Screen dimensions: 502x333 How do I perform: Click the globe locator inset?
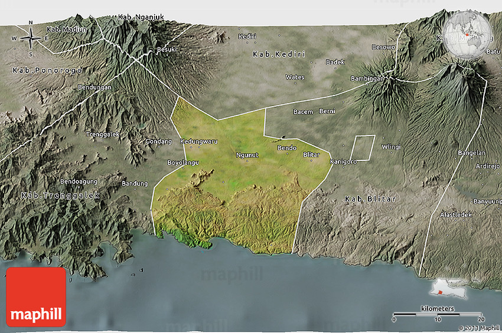click(x=468, y=34)
